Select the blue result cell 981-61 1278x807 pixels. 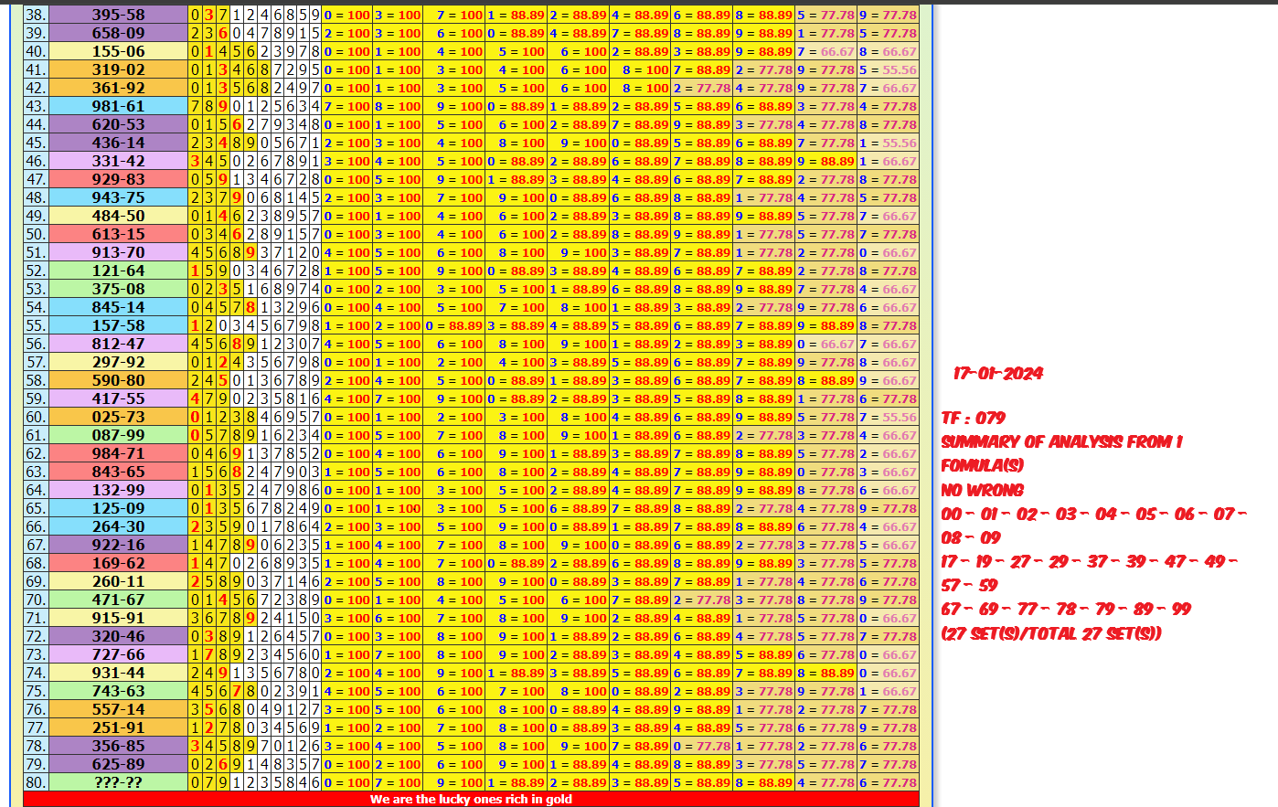(118, 106)
